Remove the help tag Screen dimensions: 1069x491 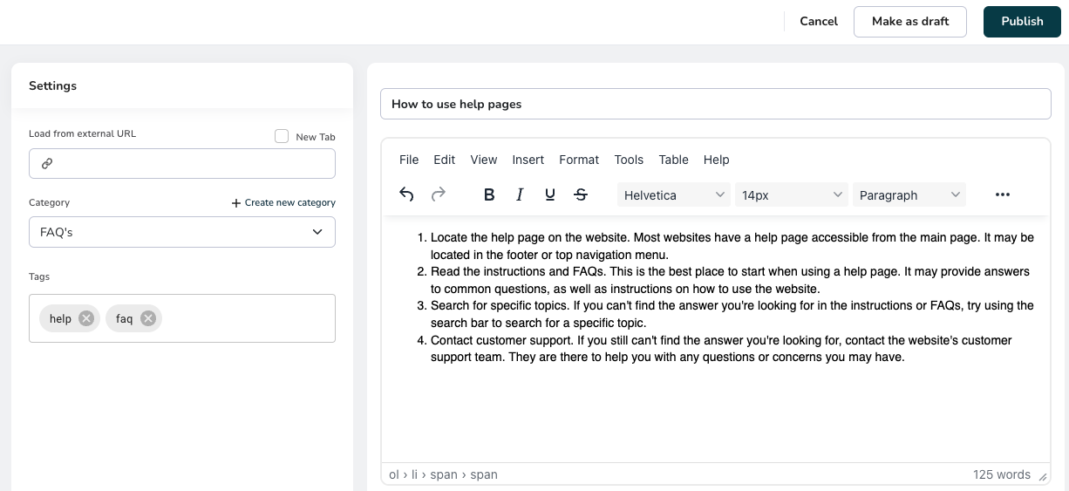coord(86,318)
